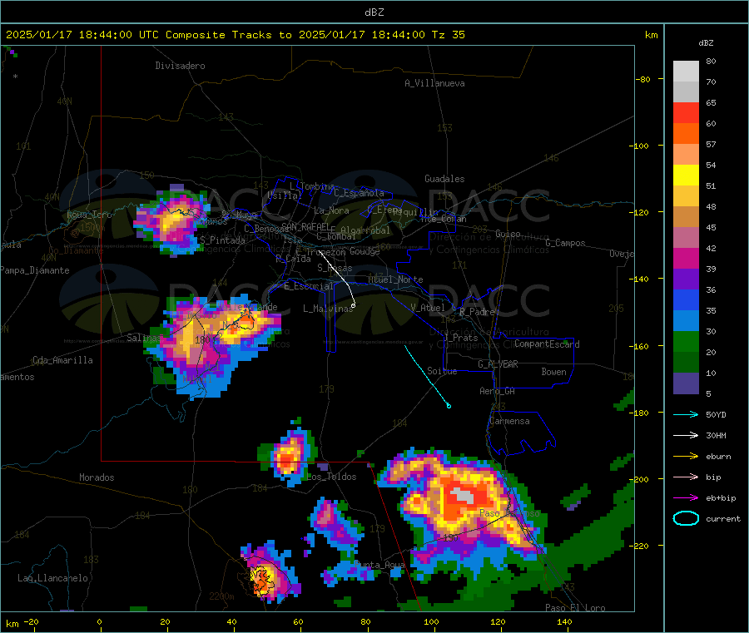Screen dimensions: 749x633
Task: Click the -80 km y-axis tick label
Action: (x=642, y=79)
